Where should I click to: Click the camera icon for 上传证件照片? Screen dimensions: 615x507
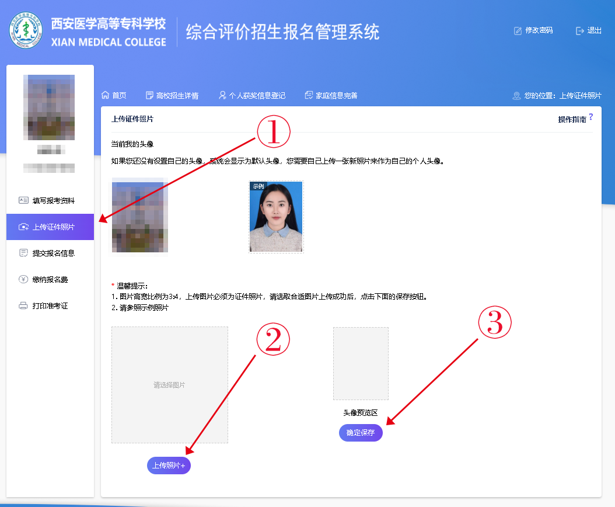[23, 227]
